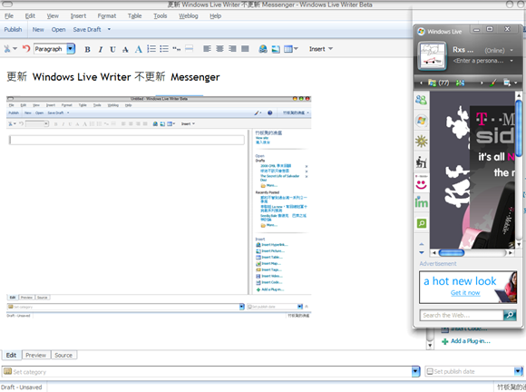The height and width of the screenshot is (392, 526).
Task: Open the person-at-desk tab in Messenger
Action: coord(422,162)
